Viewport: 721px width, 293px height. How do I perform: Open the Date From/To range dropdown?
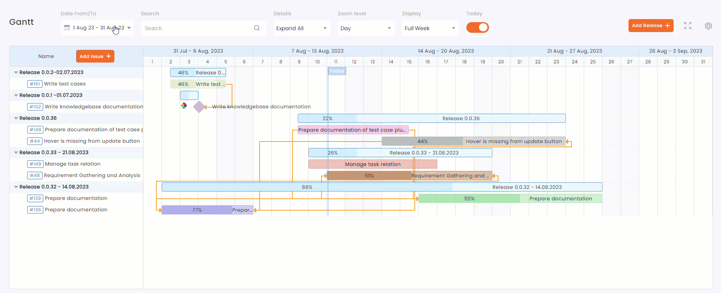point(129,28)
